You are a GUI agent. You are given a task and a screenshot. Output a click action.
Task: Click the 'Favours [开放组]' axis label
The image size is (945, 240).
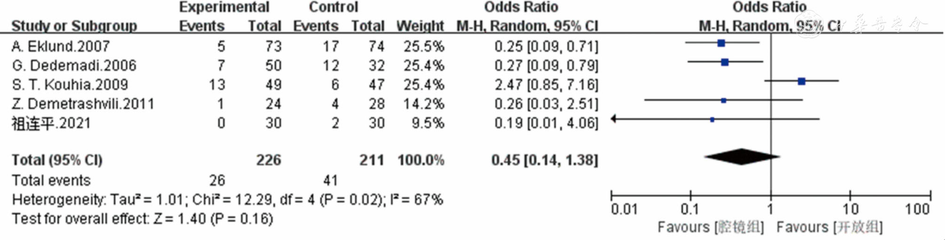coord(829,227)
